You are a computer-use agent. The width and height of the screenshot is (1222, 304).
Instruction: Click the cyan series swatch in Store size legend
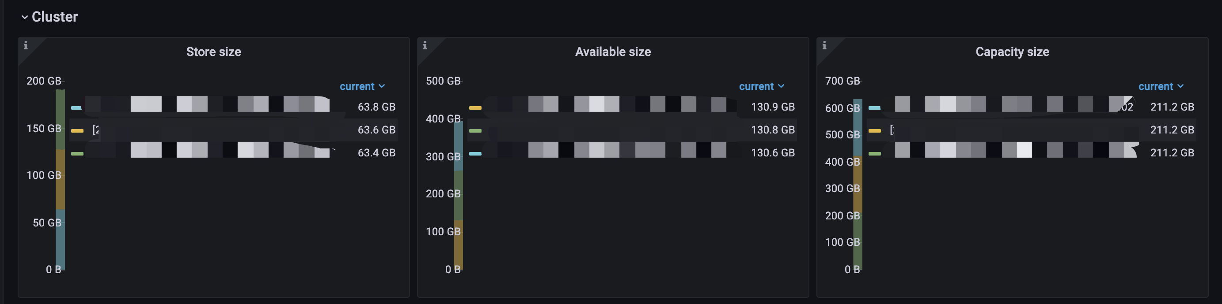(76, 108)
